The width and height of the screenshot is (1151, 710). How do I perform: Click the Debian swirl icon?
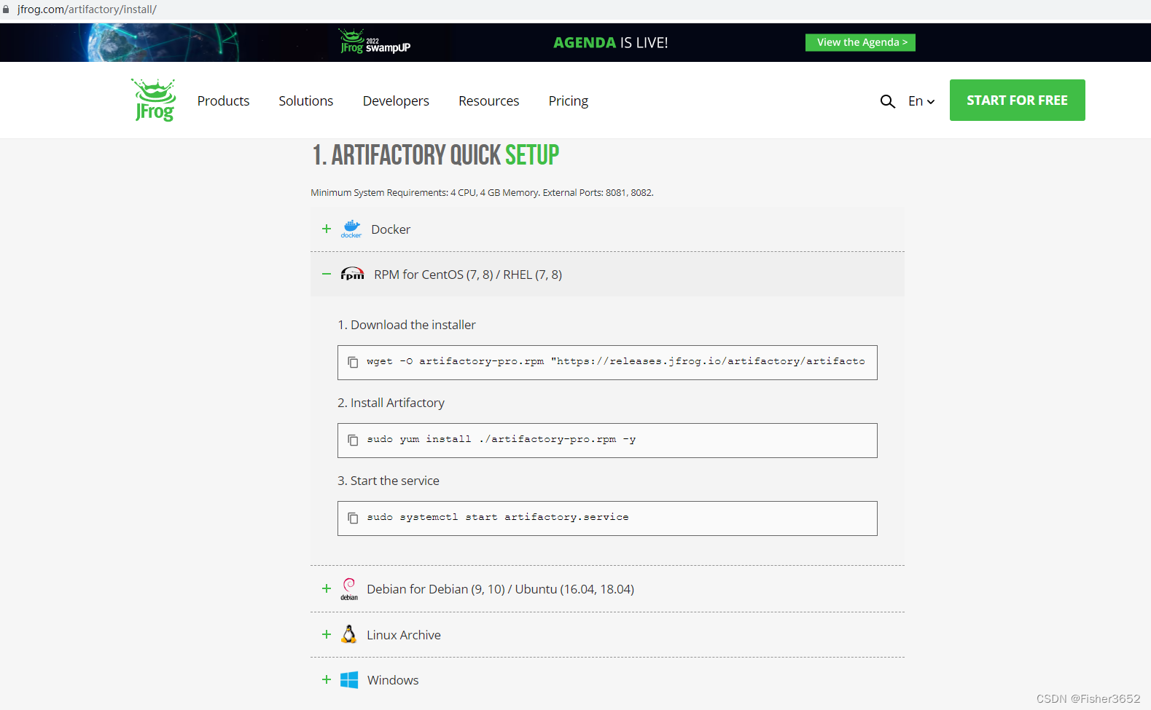(349, 588)
